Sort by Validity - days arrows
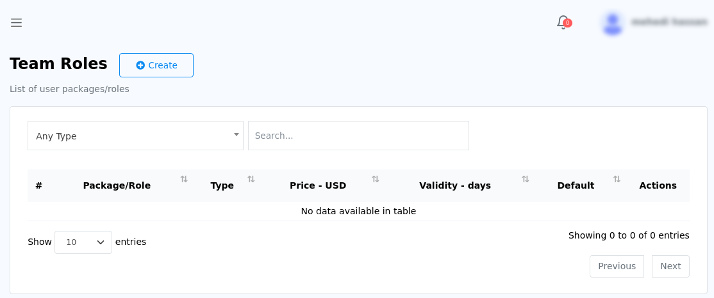This screenshot has height=298, width=714. click(526, 179)
